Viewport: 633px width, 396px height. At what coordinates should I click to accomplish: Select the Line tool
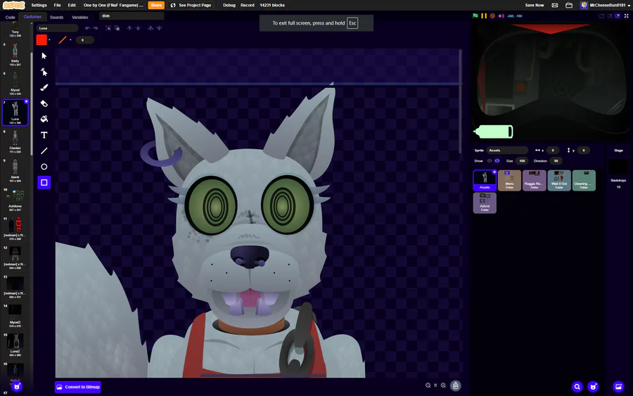[44, 151]
